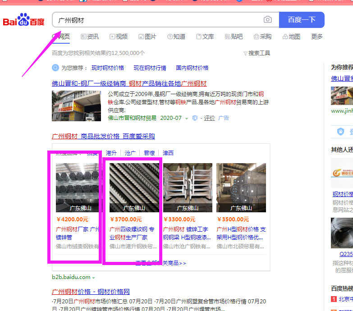Switch to the 图片 tab
The width and height of the screenshot is (353, 311).
point(147,37)
